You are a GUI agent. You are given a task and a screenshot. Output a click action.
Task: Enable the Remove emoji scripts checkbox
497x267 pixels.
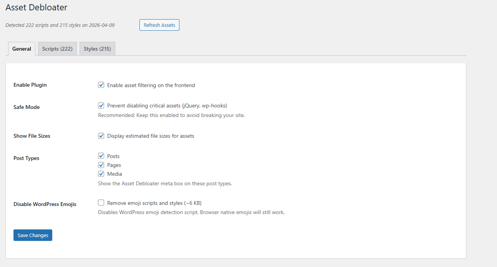pos(101,203)
